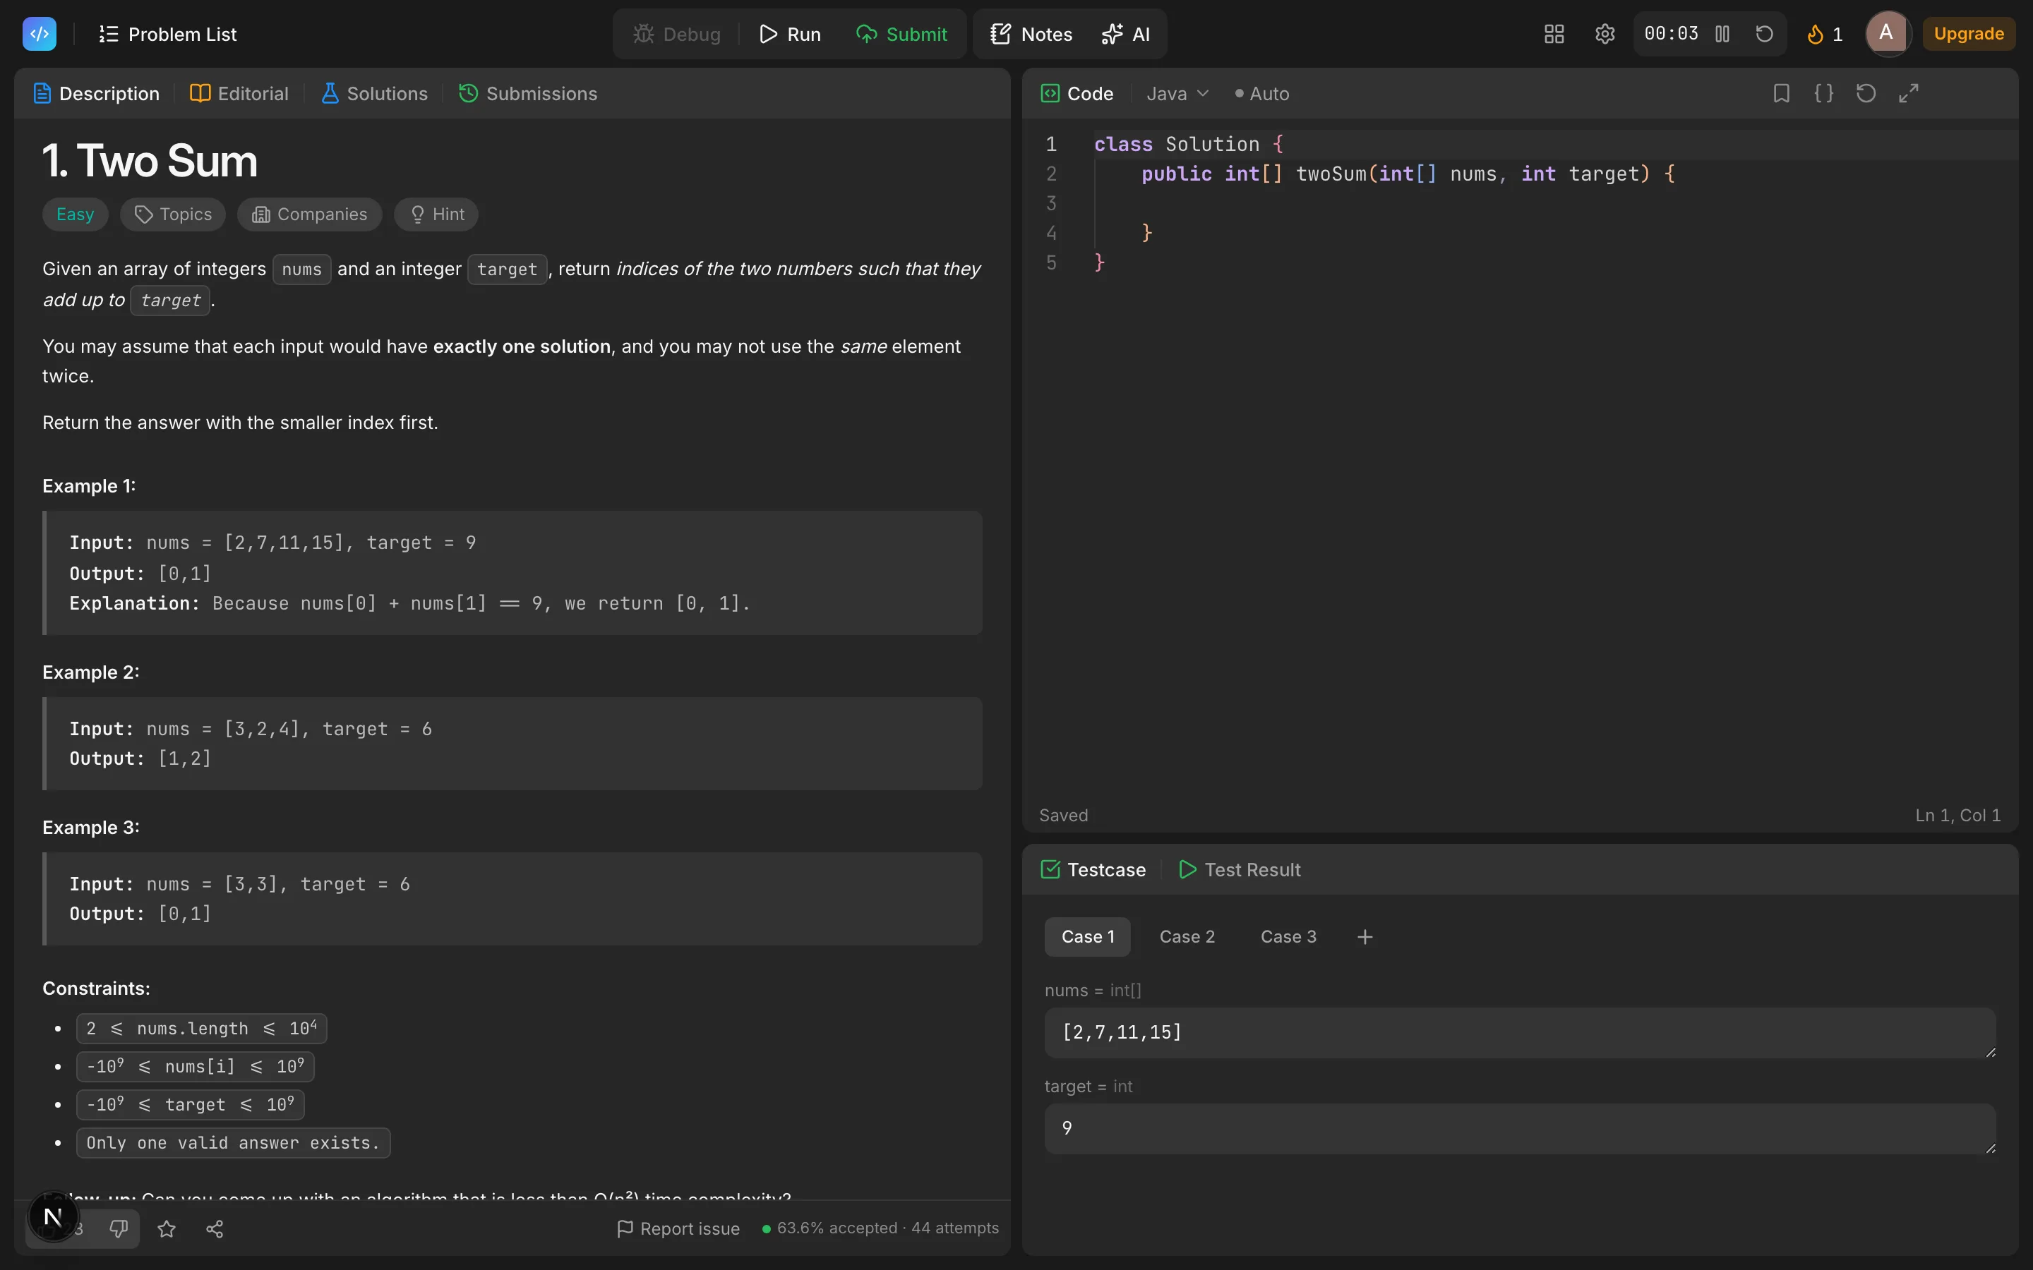Open the user avatar menu
Image resolution: width=2033 pixels, height=1270 pixels.
(1887, 34)
